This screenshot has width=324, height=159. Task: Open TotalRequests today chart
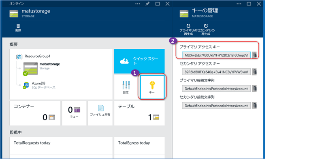point(61,148)
